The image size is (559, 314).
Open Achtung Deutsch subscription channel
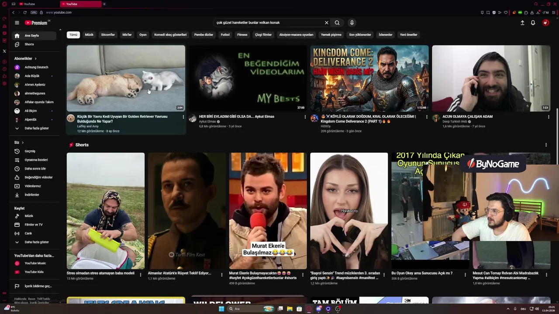tap(35, 67)
